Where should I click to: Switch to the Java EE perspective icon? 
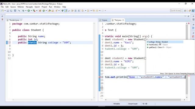190,11
